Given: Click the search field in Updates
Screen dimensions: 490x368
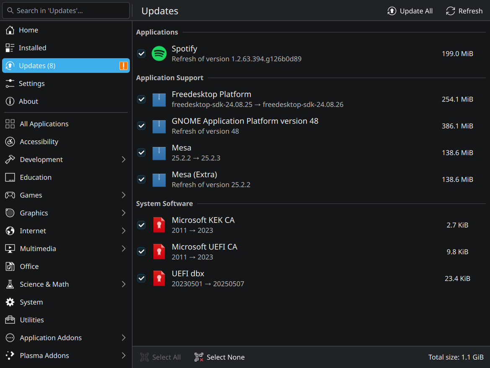Looking at the screenshot, I should (66, 10).
